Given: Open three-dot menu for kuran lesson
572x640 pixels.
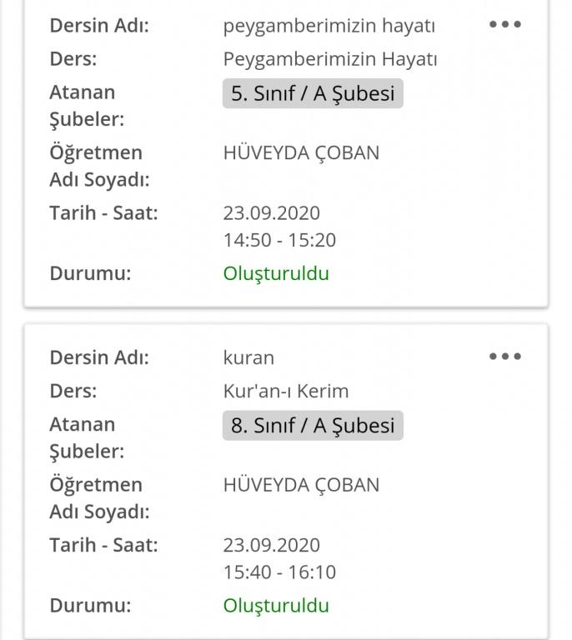Looking at the screenshot, I should click(504, 357).
